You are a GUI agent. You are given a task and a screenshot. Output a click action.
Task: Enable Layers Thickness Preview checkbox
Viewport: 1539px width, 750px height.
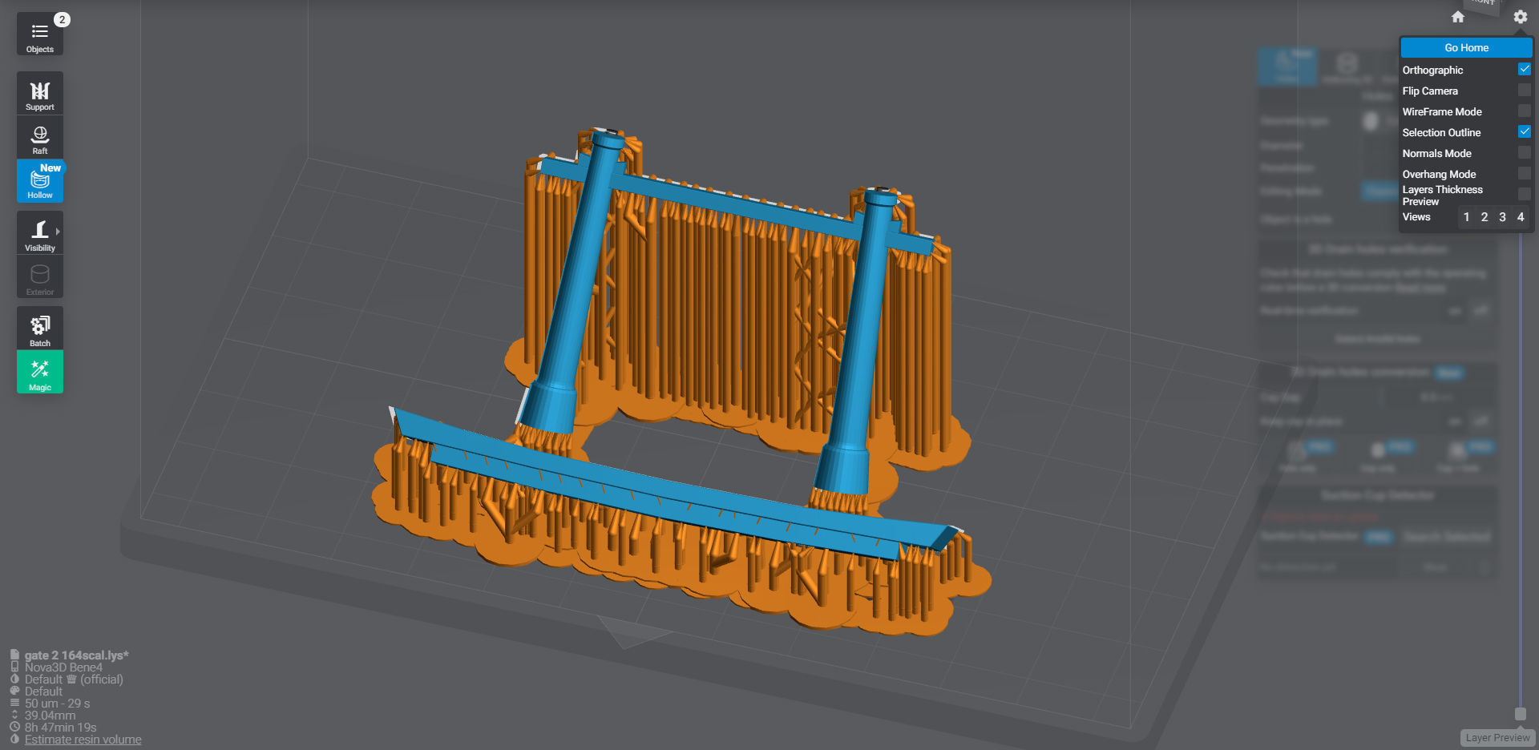pos(1525,195)
